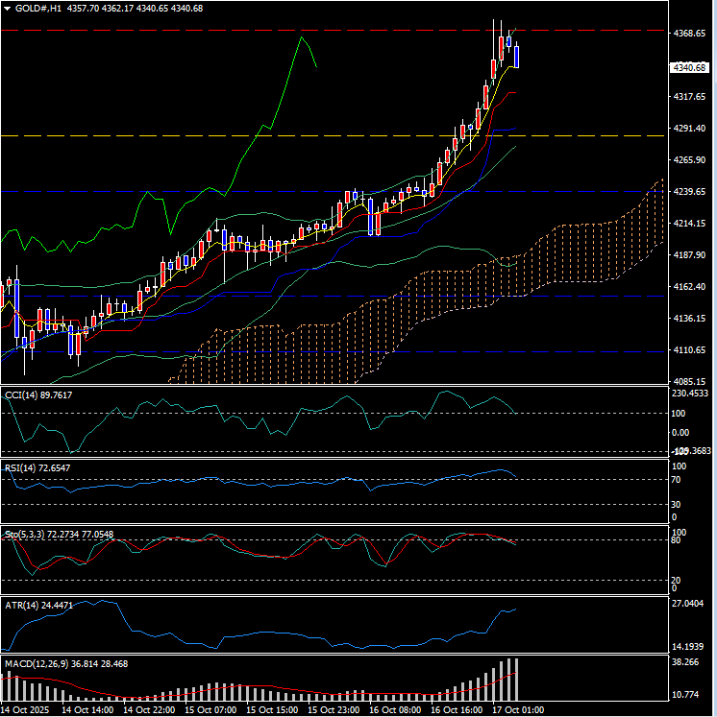Click the 16 Oct 08:00 time label
Viewport: 717px width, 717px height.
click(395, 710)
